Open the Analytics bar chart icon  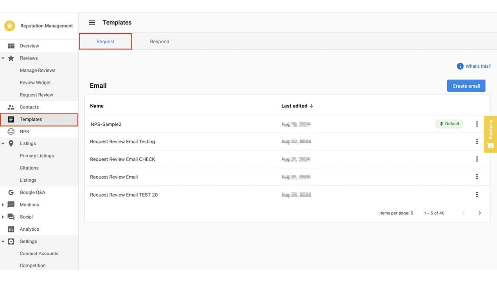(11, 229)
